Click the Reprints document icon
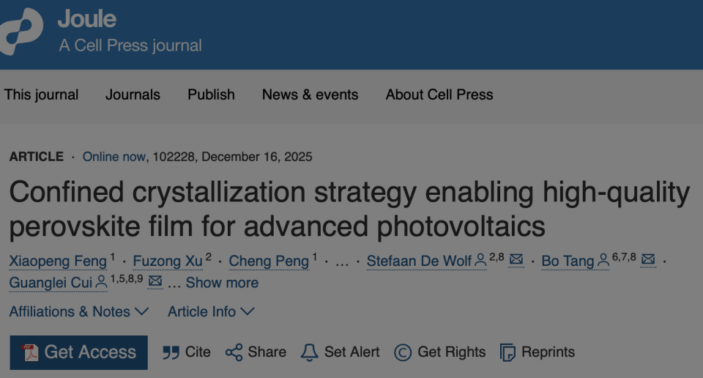Viewport: 703px width, 378px height. (507, 352)
